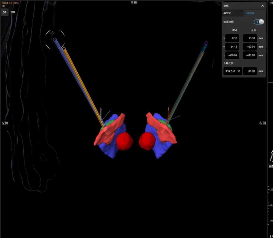Collapse the 坐标 panel with the chevron
The height and width of the screenshot is (238, 273).
tap(262, 6)
